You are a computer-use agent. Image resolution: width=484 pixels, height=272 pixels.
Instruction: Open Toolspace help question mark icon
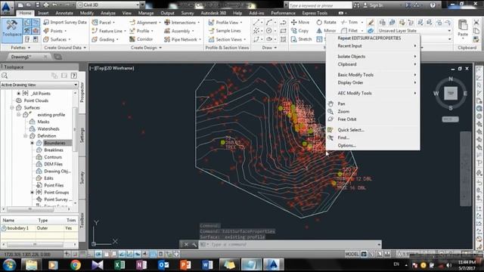point(73,76)
